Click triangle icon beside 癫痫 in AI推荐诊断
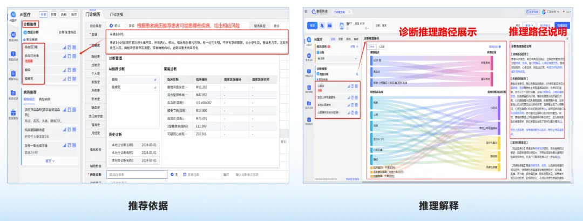The width and height of the screenshot is (583, 221). coord(155,79)
